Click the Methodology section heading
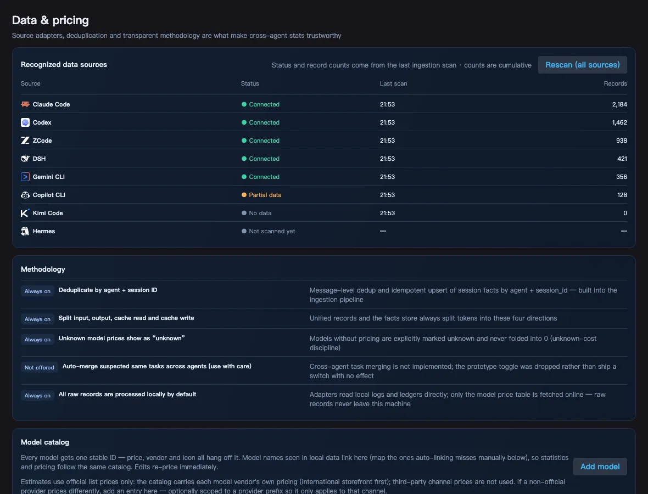Screen dimensions: 648x494 [43, 270]
